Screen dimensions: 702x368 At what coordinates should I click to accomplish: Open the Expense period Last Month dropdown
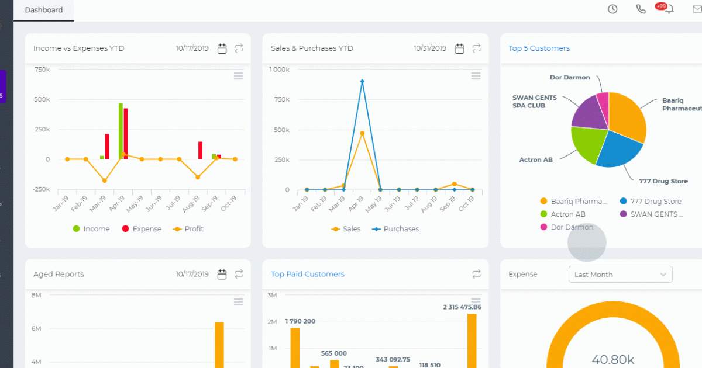(x=620, y=274)
